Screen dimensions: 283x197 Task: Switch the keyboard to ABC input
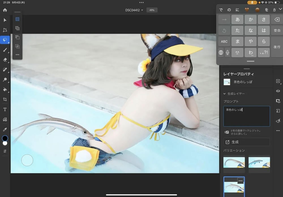click(224, 41)
